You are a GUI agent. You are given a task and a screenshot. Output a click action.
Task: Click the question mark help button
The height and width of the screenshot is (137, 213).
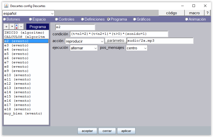(x=207, y=13)
